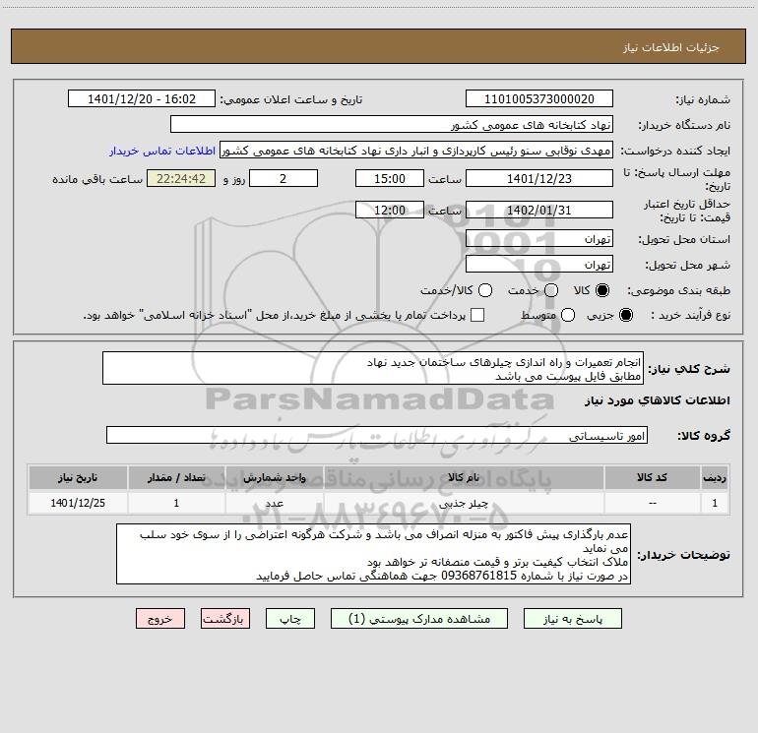This screenshot has width=758, height=733.
Task: Click the buyer organization name field
Action: pos(392,125)
